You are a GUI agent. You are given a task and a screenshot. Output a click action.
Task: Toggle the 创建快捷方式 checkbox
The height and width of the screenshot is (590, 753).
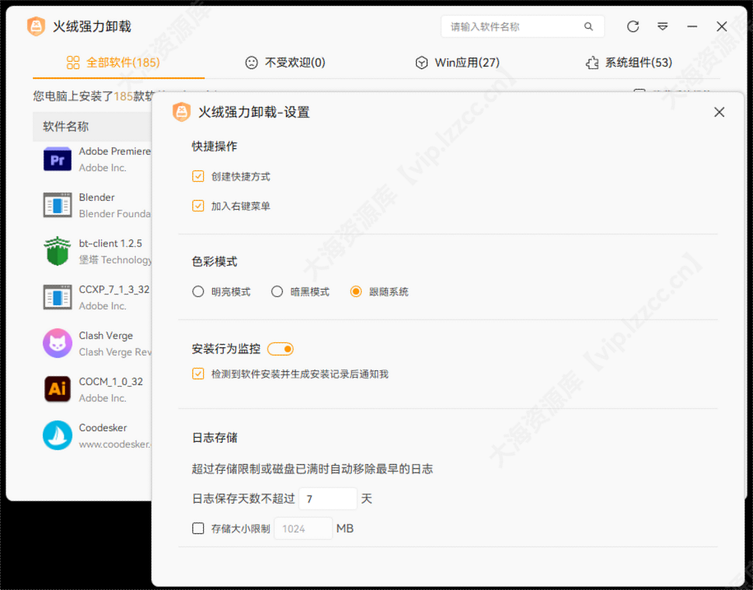coord(198,176)
